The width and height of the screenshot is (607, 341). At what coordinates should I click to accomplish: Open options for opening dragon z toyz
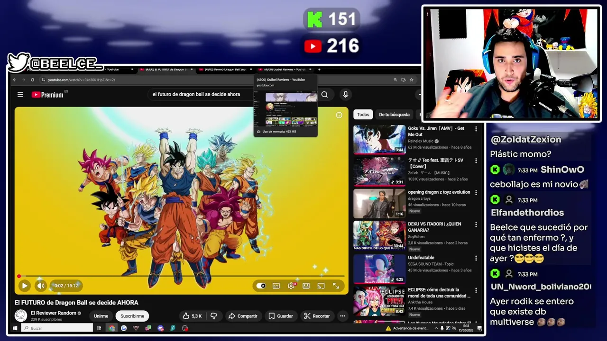coord(476,193)
